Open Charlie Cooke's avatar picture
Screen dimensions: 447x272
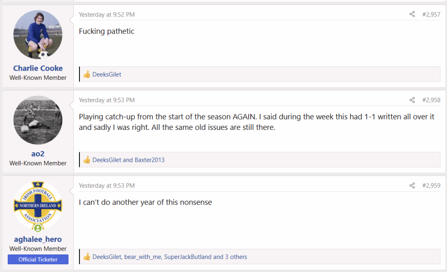(38, 35)
